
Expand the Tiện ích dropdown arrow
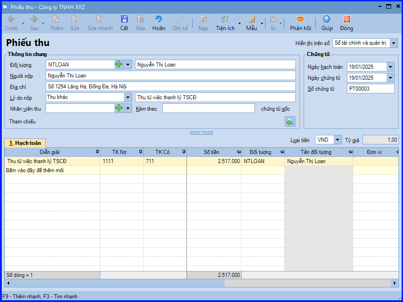click(x=239, y=23)
